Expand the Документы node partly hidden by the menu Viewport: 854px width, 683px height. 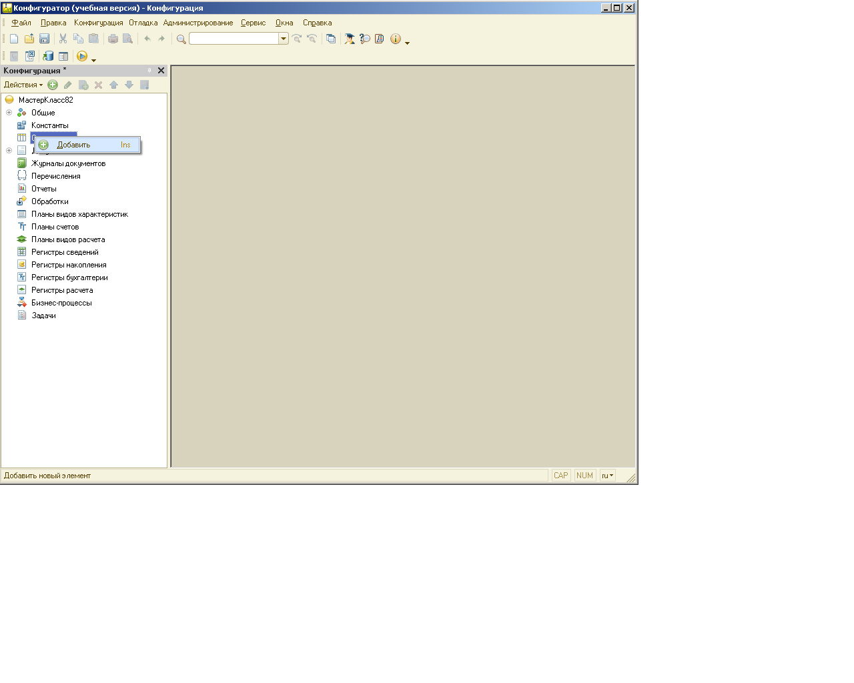point(9,151)
